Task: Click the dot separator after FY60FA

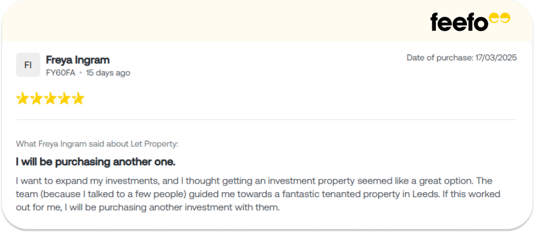Action: point(81,73)
